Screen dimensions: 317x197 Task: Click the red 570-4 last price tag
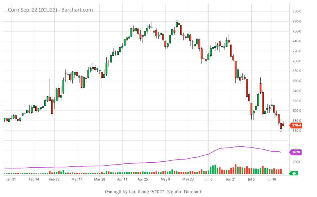tap(296, 125)
